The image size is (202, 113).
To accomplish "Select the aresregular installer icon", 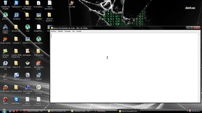I will click(27, 52).
